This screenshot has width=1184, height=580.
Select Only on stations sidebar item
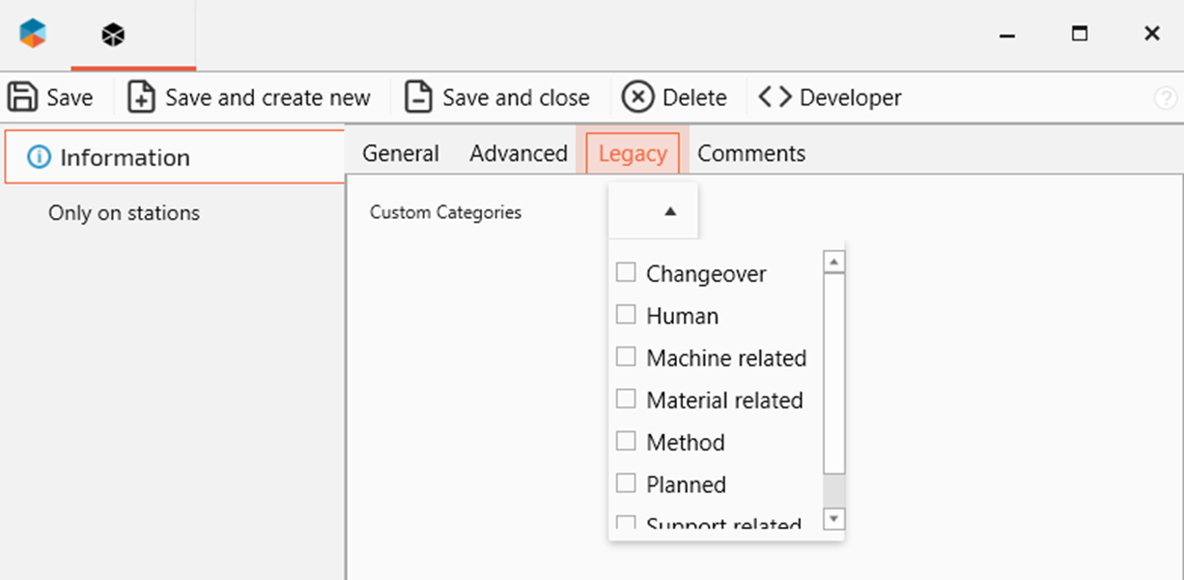click(x=124, y=213)
